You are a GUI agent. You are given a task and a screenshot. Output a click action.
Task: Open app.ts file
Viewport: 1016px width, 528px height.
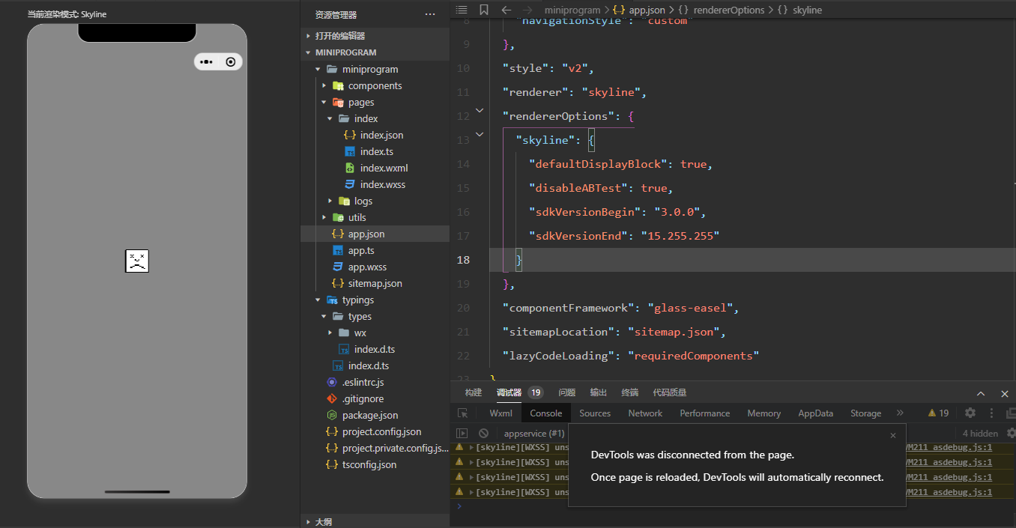coord(375,250)
